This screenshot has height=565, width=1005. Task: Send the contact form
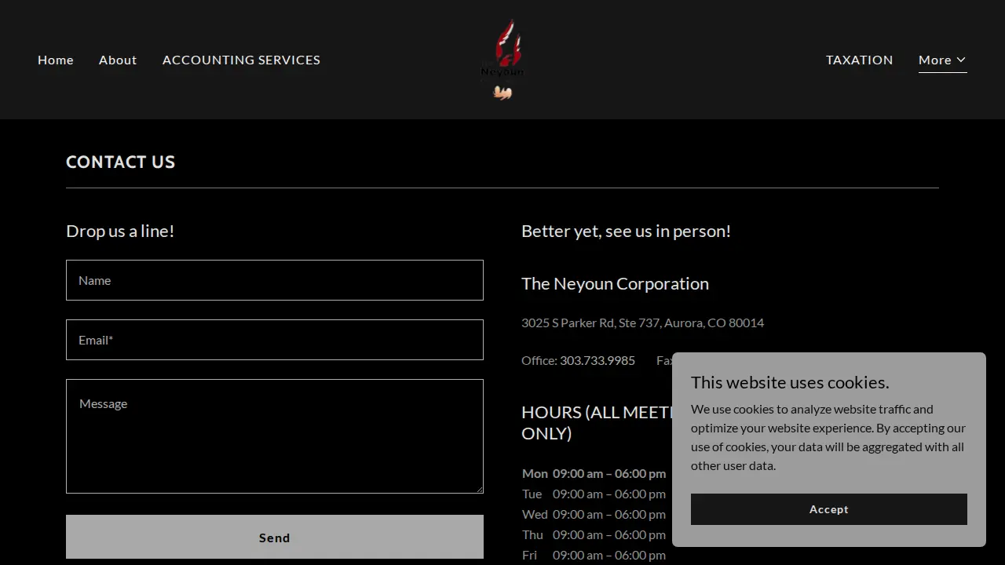pyautogui.click(x=275, y=538)
